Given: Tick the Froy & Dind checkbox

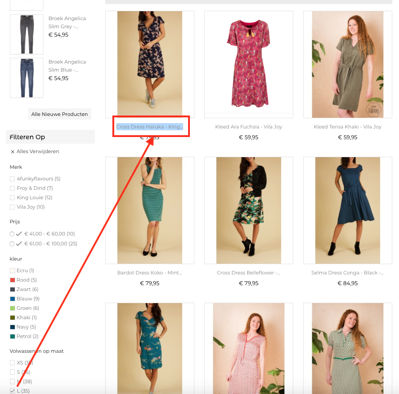Looking at the screenshot, I should (x=12, y=188).
